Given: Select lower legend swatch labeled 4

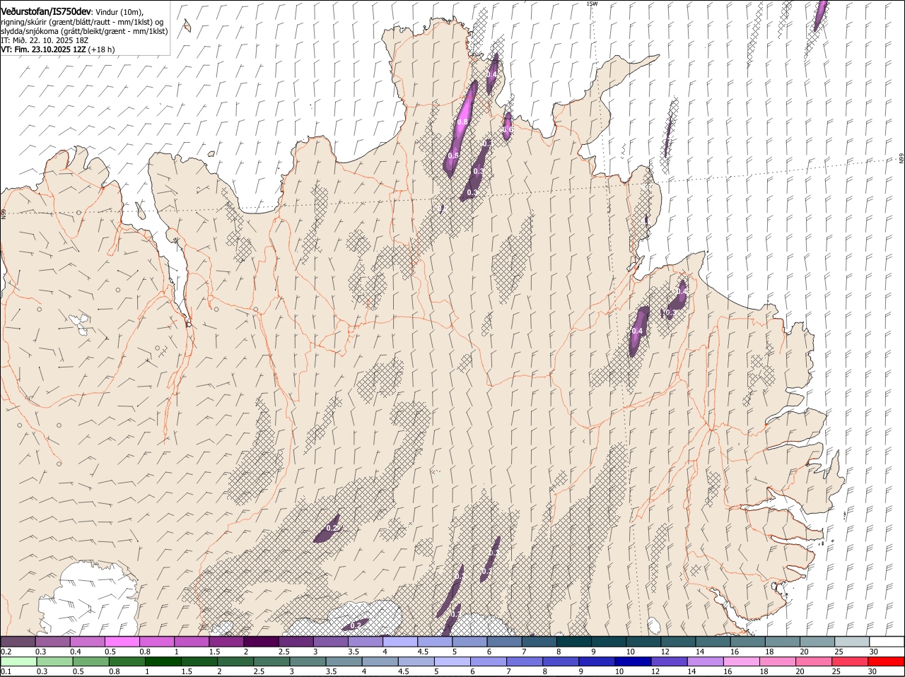Looking at the screenshot, I should click(x=380, y=661).
